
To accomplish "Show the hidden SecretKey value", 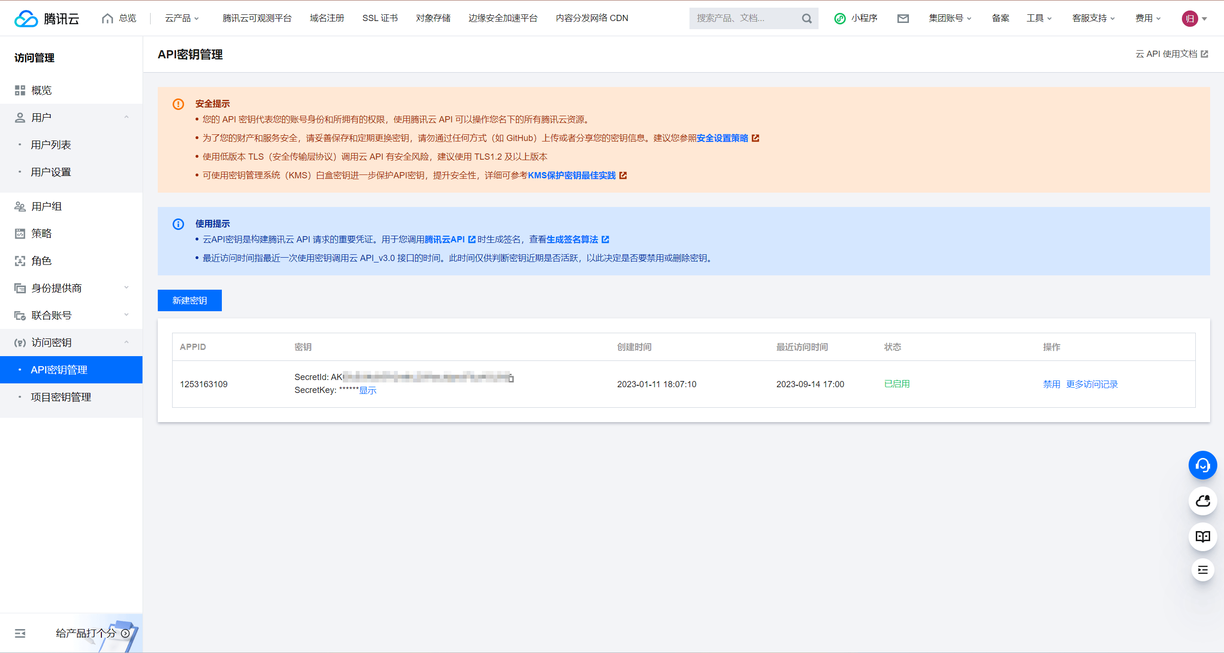I will (x=368, y=391).
